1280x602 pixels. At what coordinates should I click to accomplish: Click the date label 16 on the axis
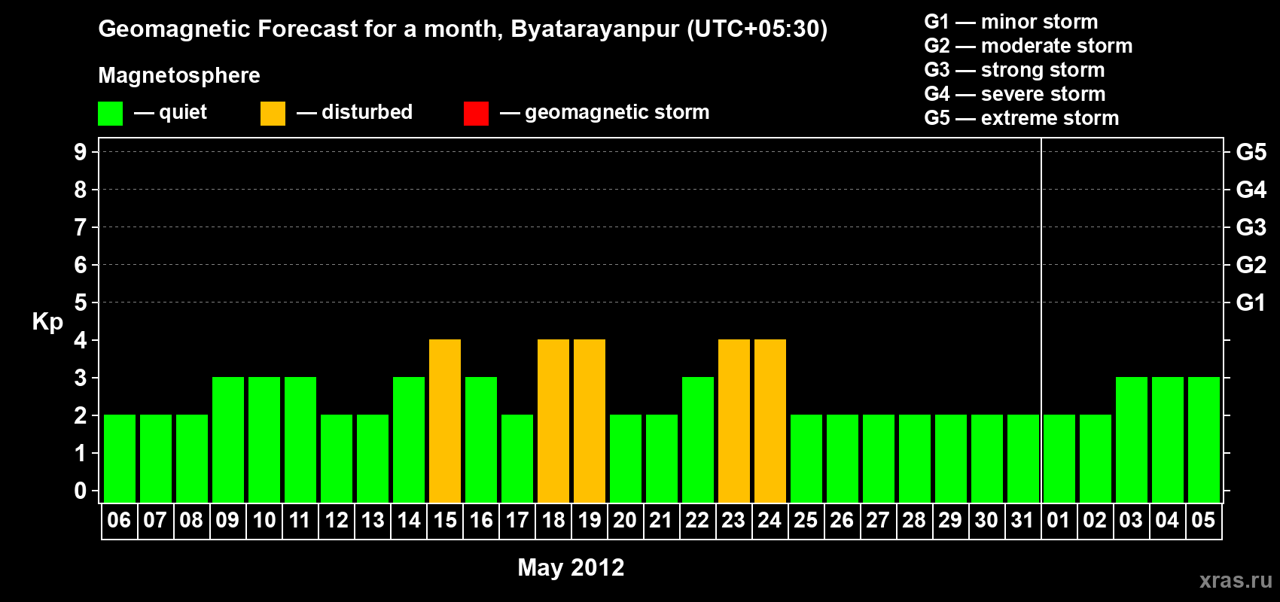[481, 520]
